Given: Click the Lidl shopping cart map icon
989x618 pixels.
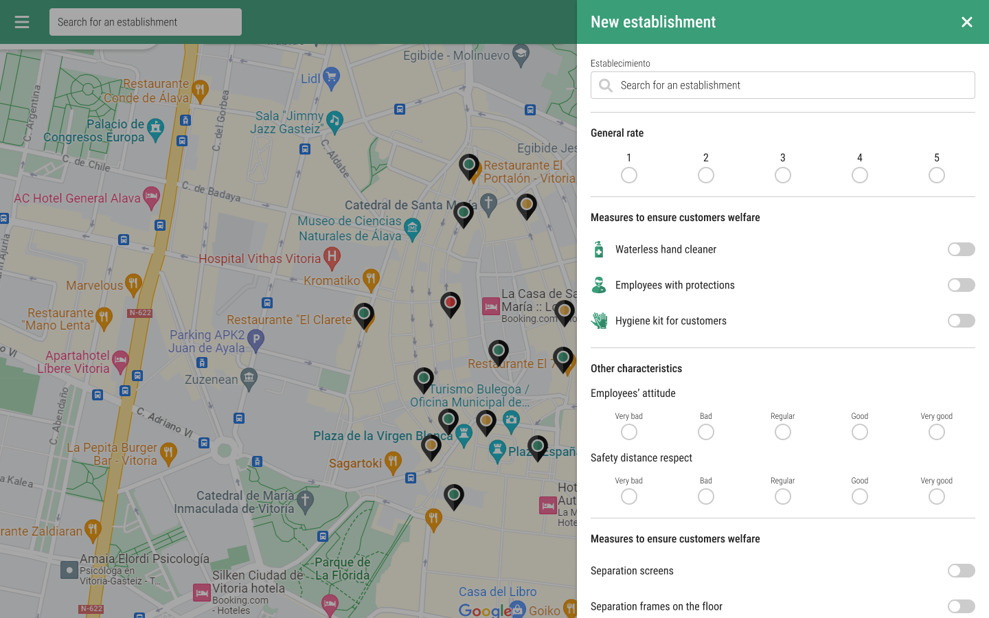Looking at the screenshot, I should click(331, 79).
